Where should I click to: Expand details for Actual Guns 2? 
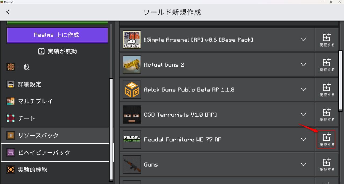pos(303,64)
